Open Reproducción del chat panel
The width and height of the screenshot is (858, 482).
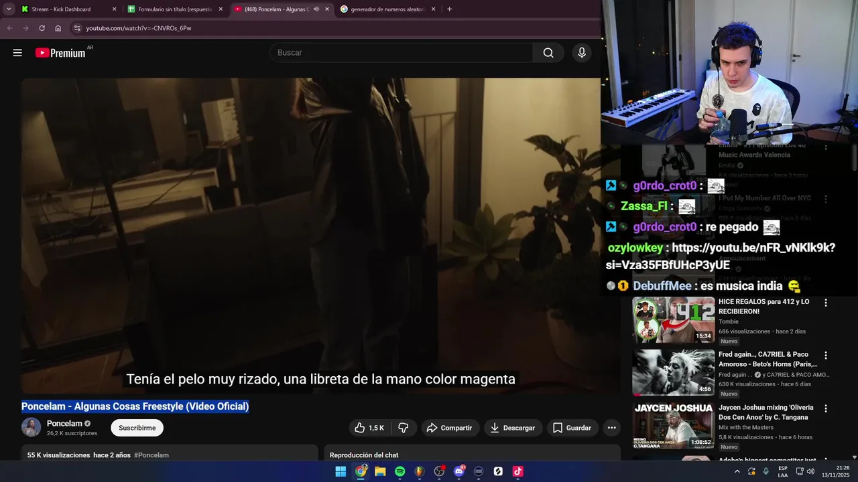[472, 455]
